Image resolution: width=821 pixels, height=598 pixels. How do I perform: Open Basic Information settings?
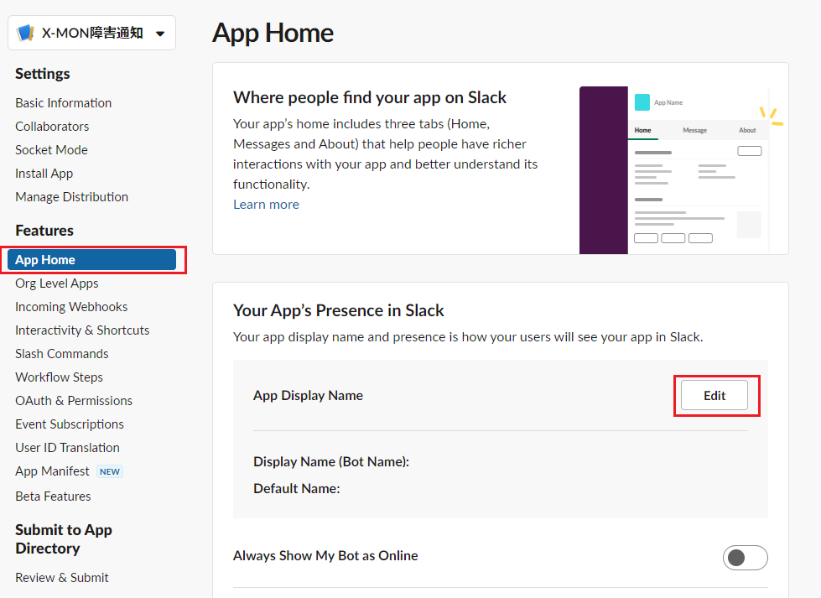63,103
